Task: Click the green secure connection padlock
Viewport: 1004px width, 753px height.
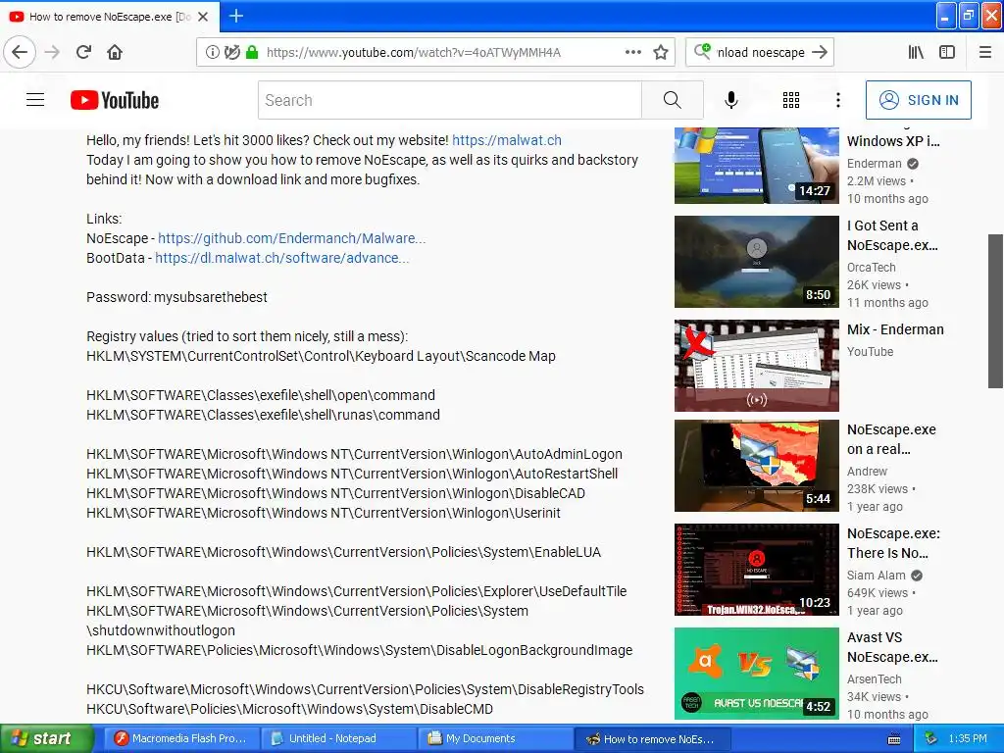Action: click(252, 53)
